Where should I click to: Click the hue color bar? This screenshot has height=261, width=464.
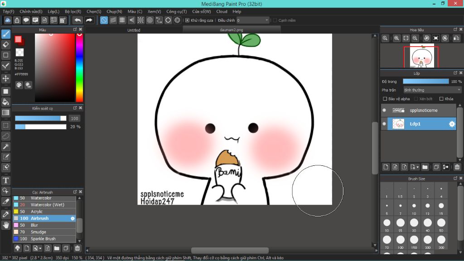point(79,68)
